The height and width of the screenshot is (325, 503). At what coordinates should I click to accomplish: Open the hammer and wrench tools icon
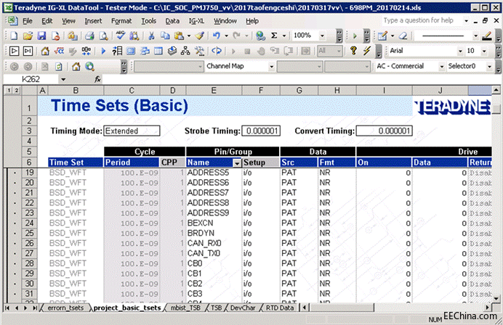(199, 51)
